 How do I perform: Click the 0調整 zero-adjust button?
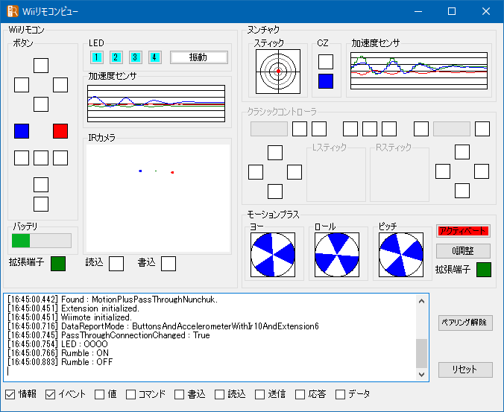(463, 251)
